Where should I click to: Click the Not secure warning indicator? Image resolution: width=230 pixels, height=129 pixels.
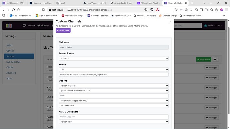tap(56, 10)
